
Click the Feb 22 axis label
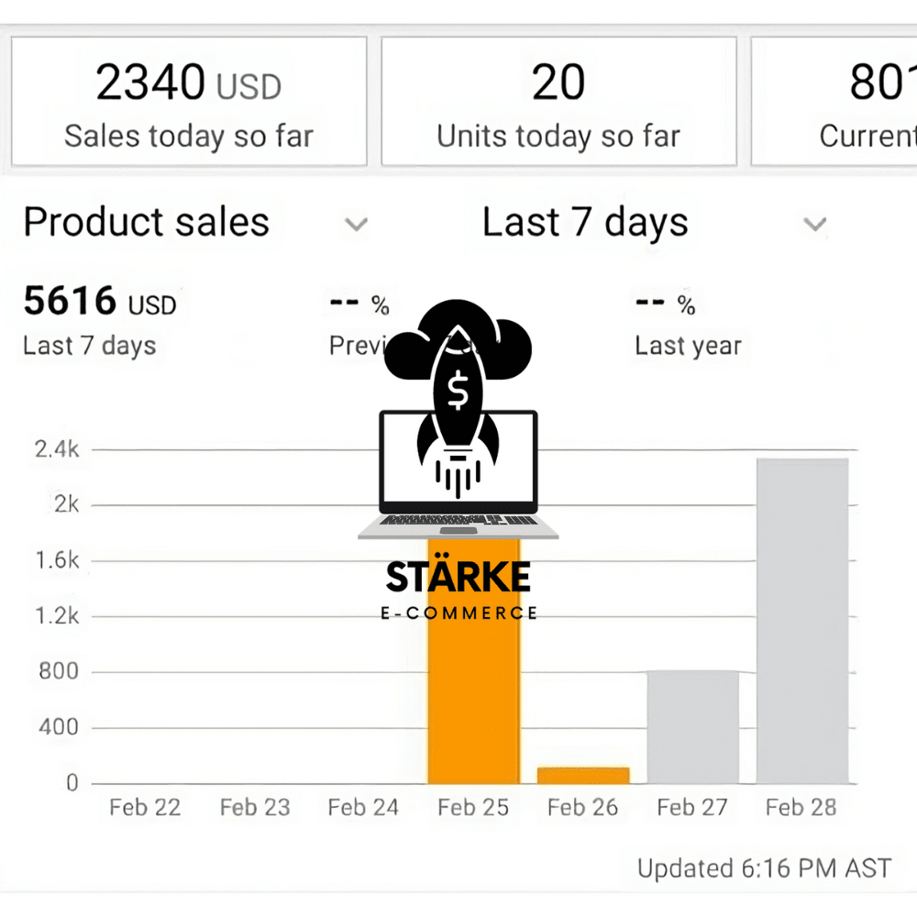(x=145, y=808)
